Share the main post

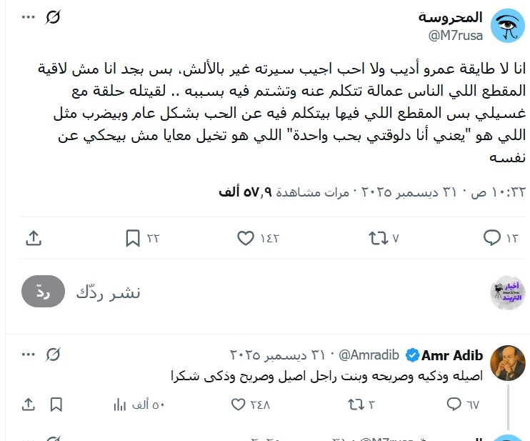click(x=33, y=238)
